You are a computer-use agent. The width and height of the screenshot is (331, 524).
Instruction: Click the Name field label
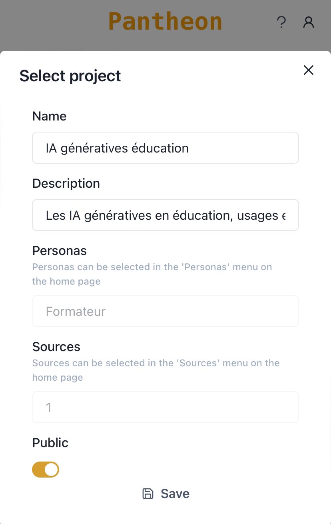point(49,116)
